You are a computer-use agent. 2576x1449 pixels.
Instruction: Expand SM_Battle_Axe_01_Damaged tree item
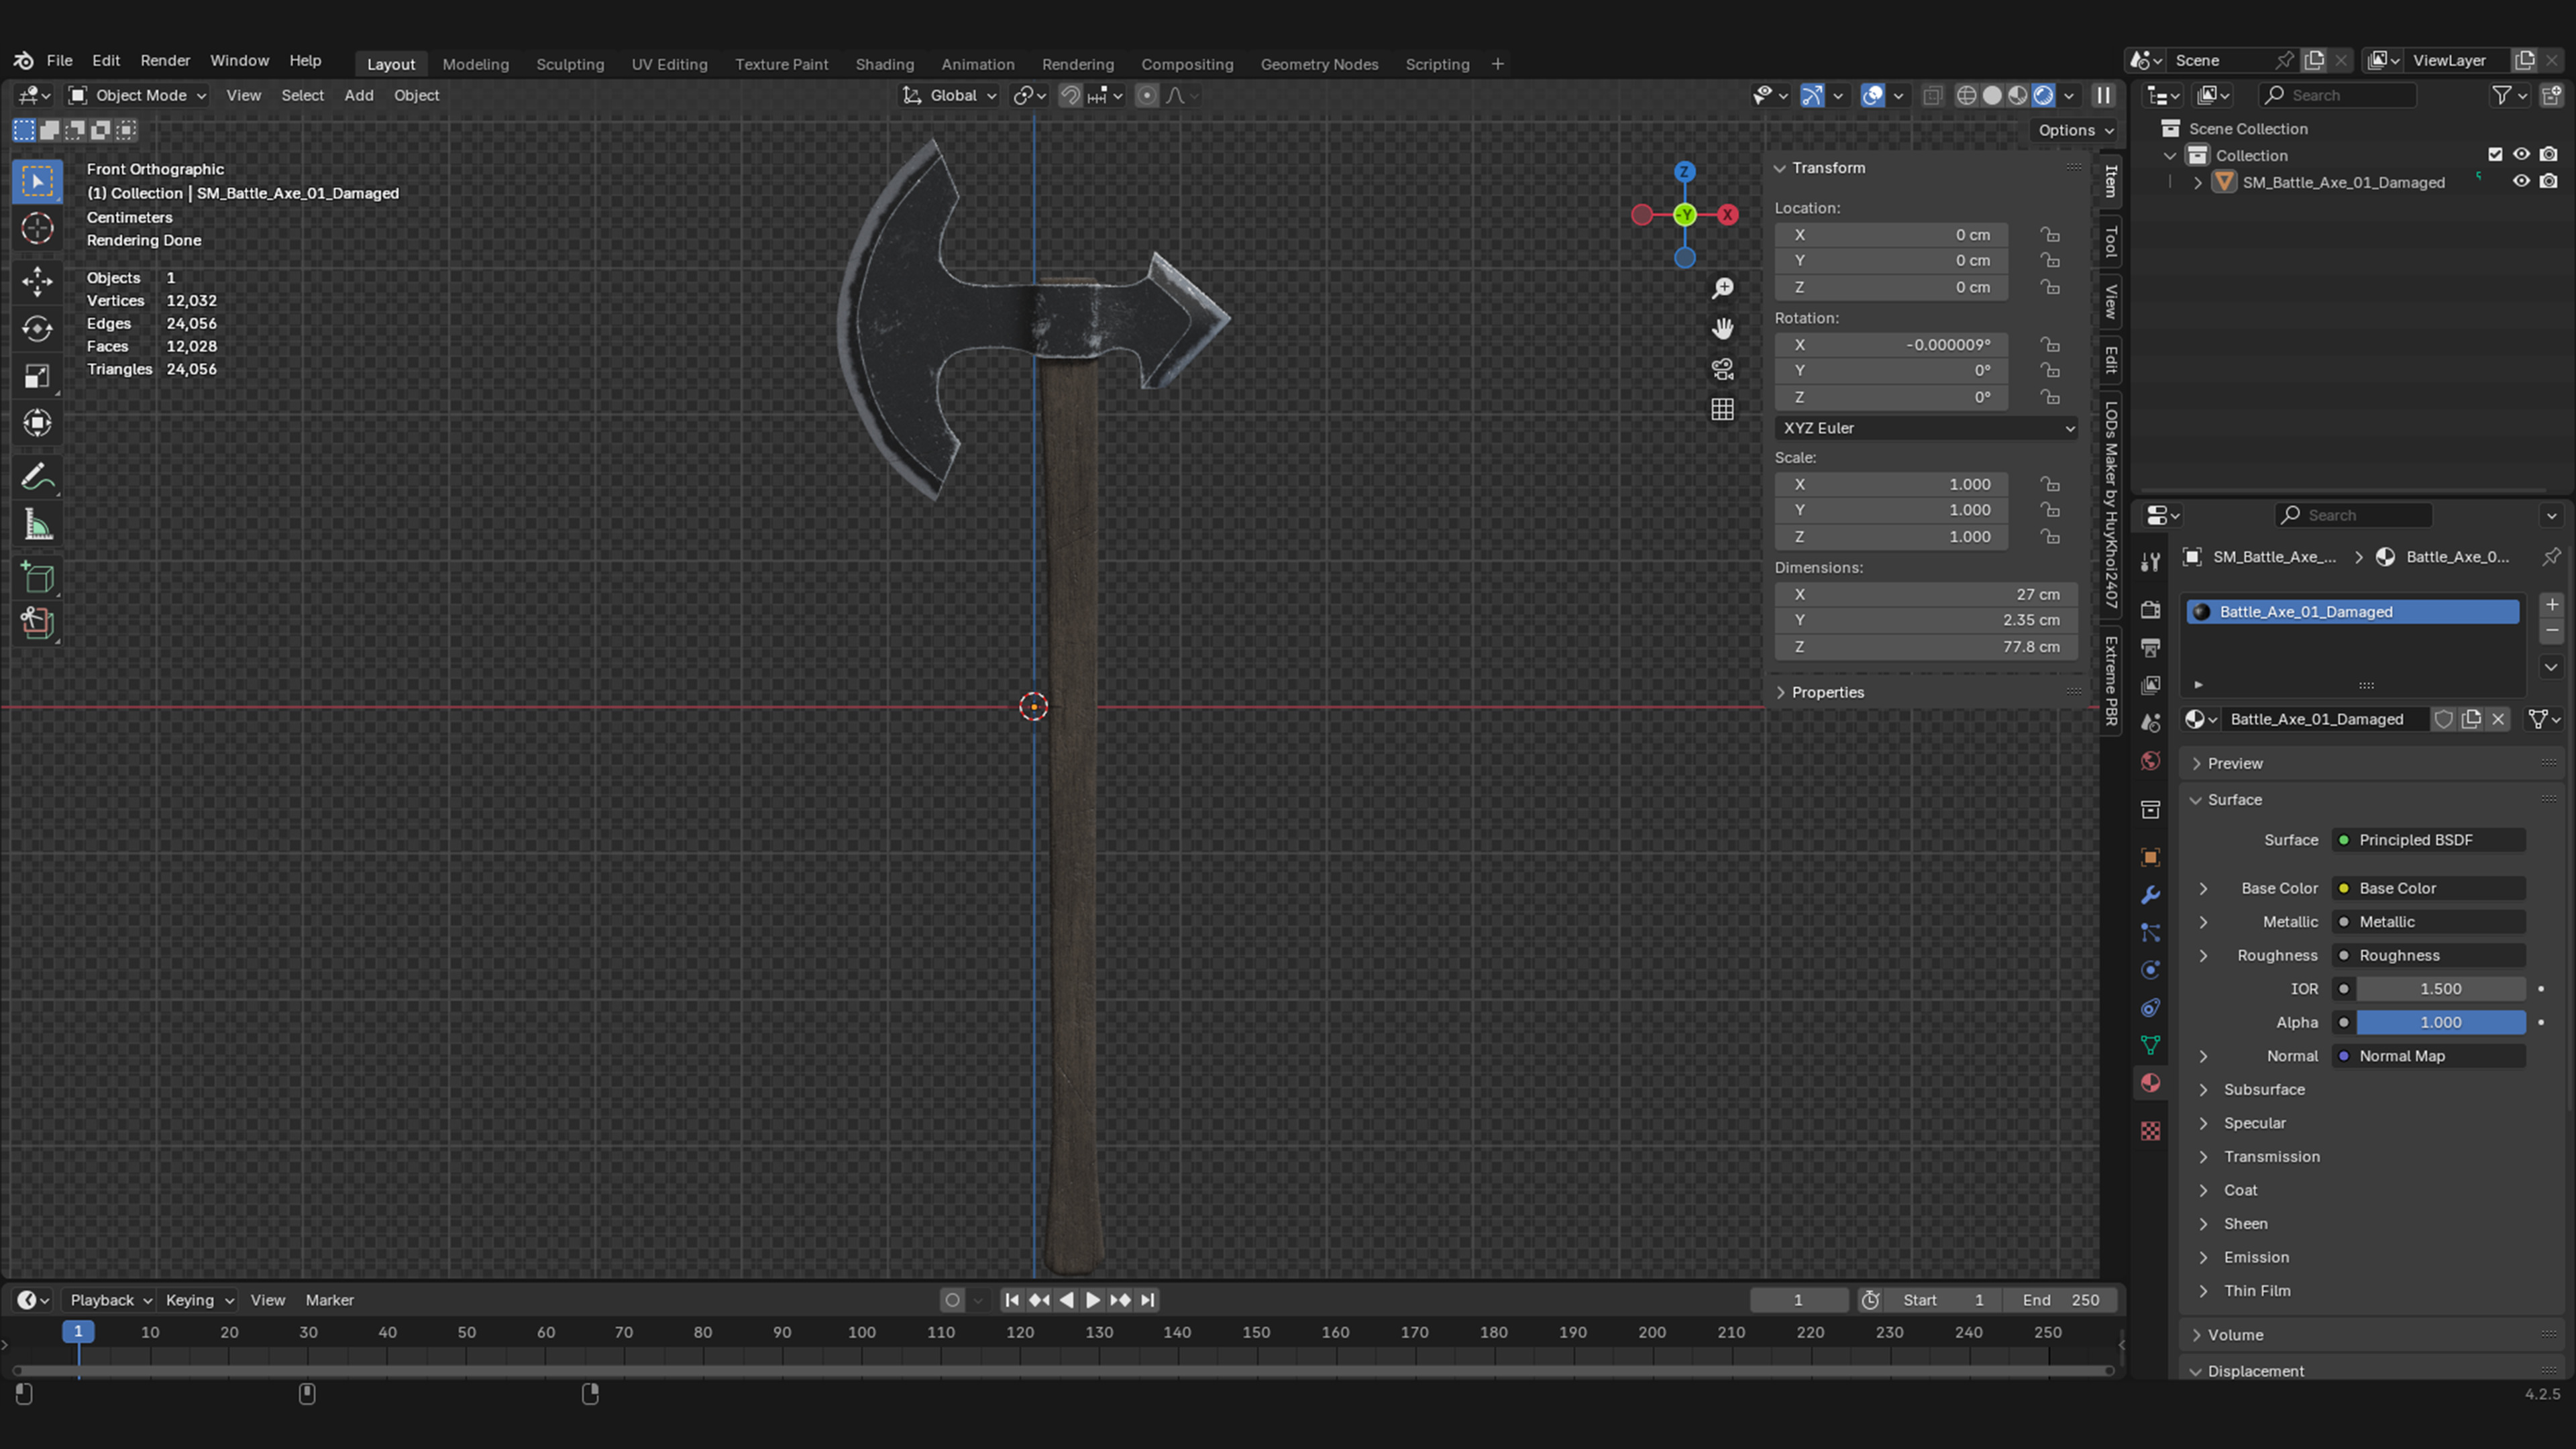[x=2197, y=182]
